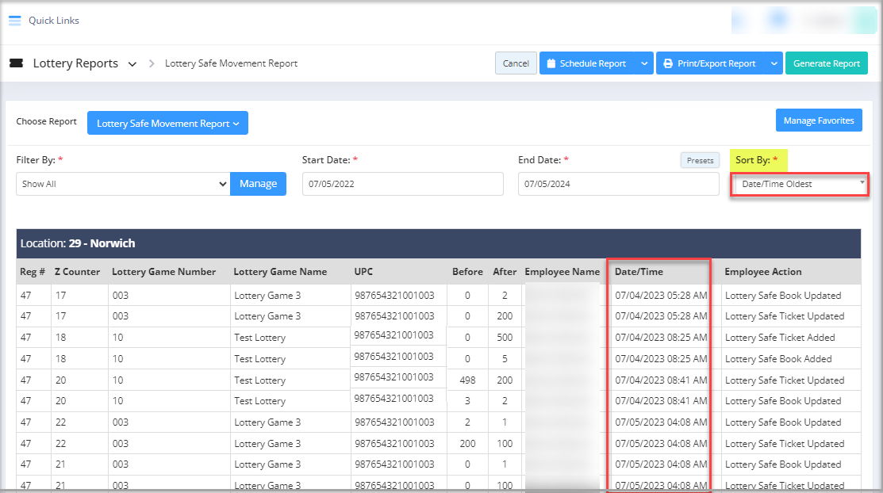Click the printer icon on Print/Export Report

point(668,63)
